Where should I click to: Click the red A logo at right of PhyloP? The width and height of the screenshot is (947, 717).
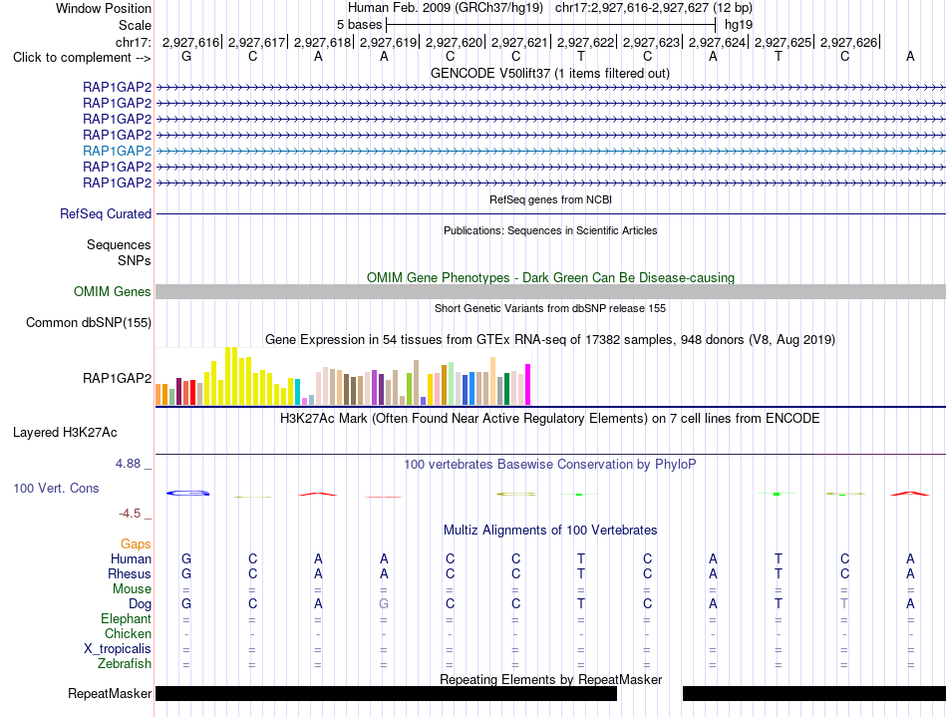(909, 494)
